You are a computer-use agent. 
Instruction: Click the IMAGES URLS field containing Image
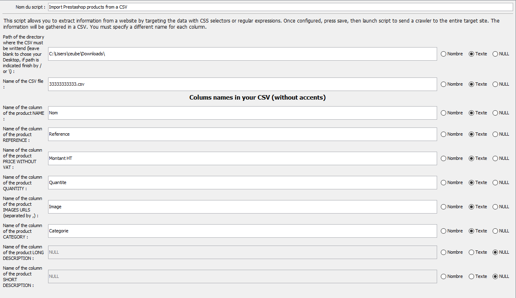point(242,207)
